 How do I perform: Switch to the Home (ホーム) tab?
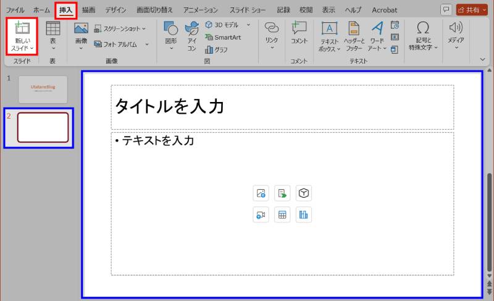(41, 10)
